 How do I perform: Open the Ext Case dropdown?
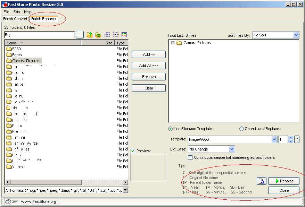232,149
